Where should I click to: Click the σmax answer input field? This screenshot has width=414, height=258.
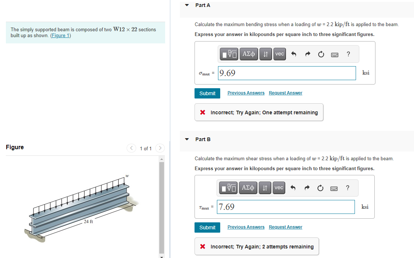(287, 73)
